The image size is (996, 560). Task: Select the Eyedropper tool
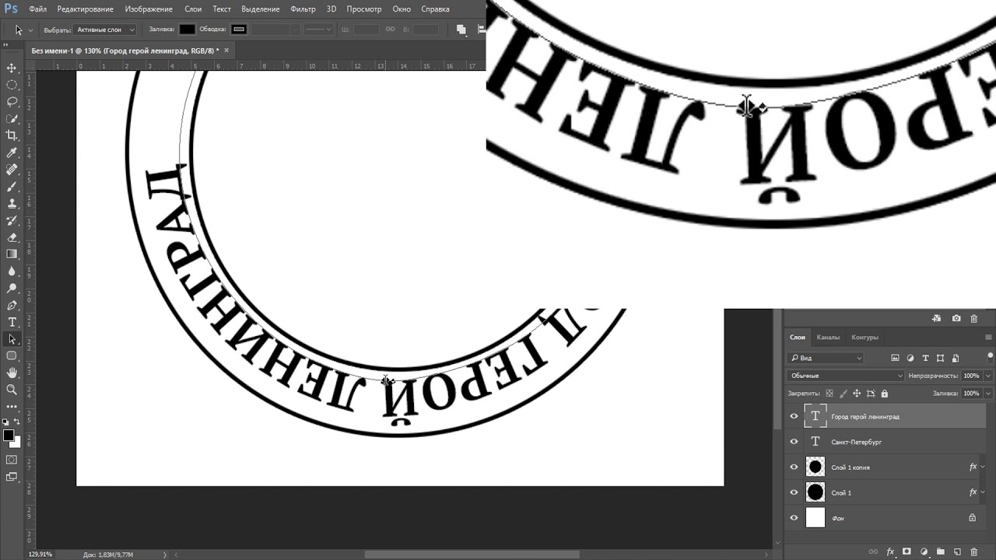coord(12,152)
